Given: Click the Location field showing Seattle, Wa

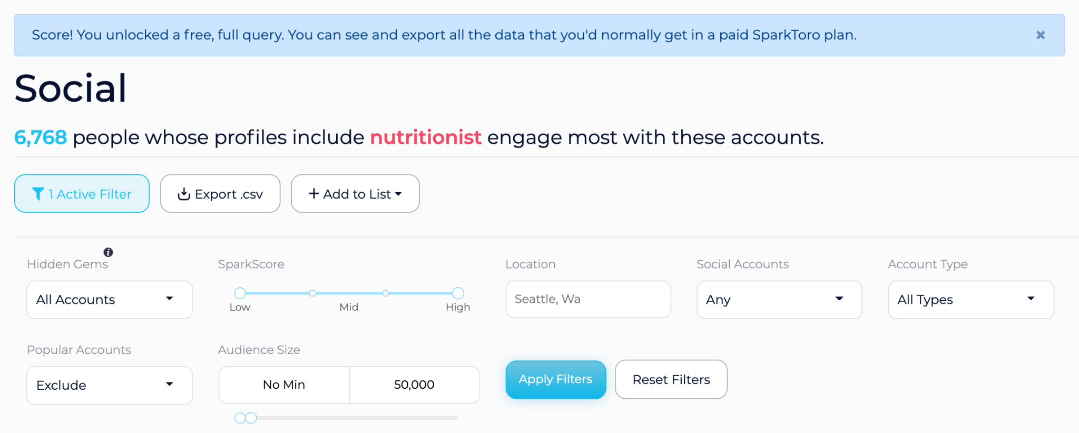Looking at the screenshot, I should 588,299.
